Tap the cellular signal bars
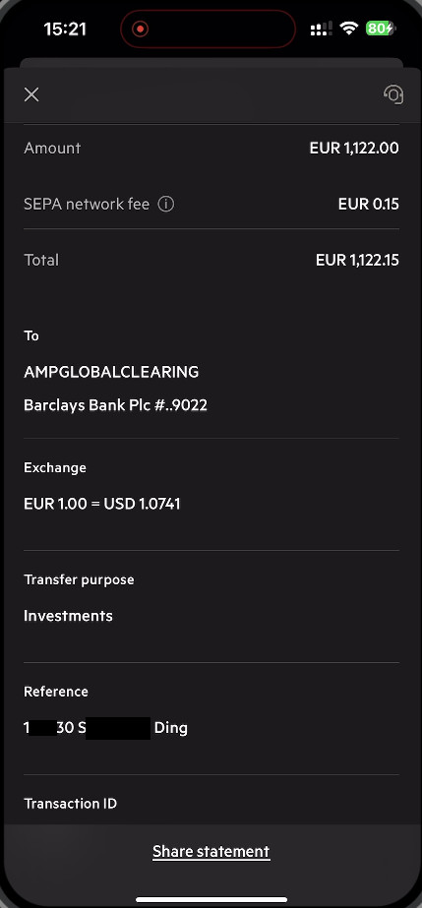 coord(322,29)
